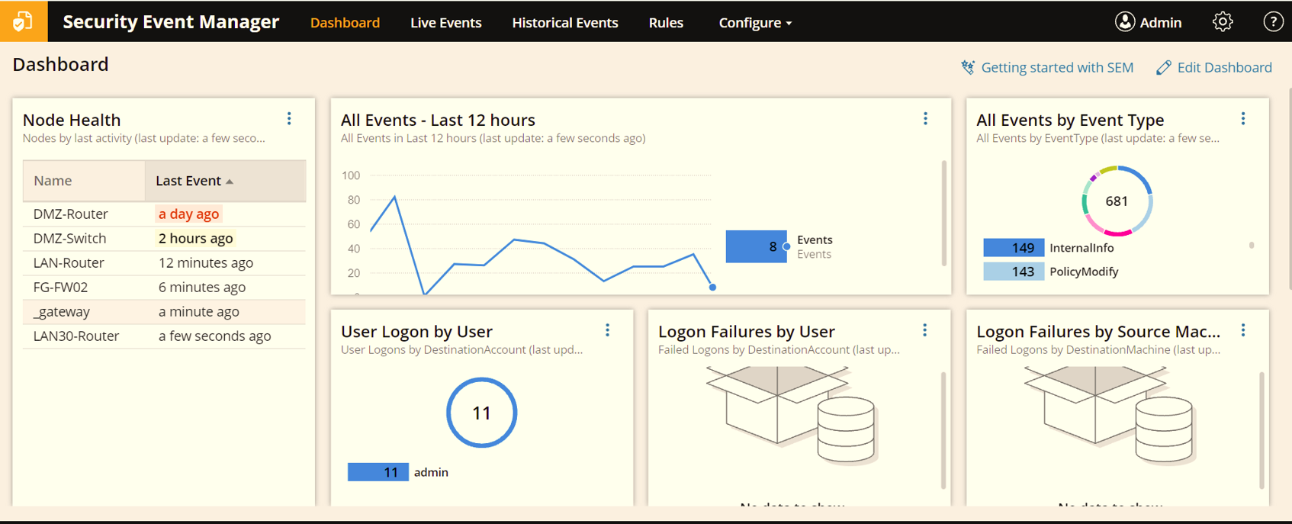The image size is (1292, 524).
Task: Click the All Events - Last 12 hours title
Action: point(438,120)
